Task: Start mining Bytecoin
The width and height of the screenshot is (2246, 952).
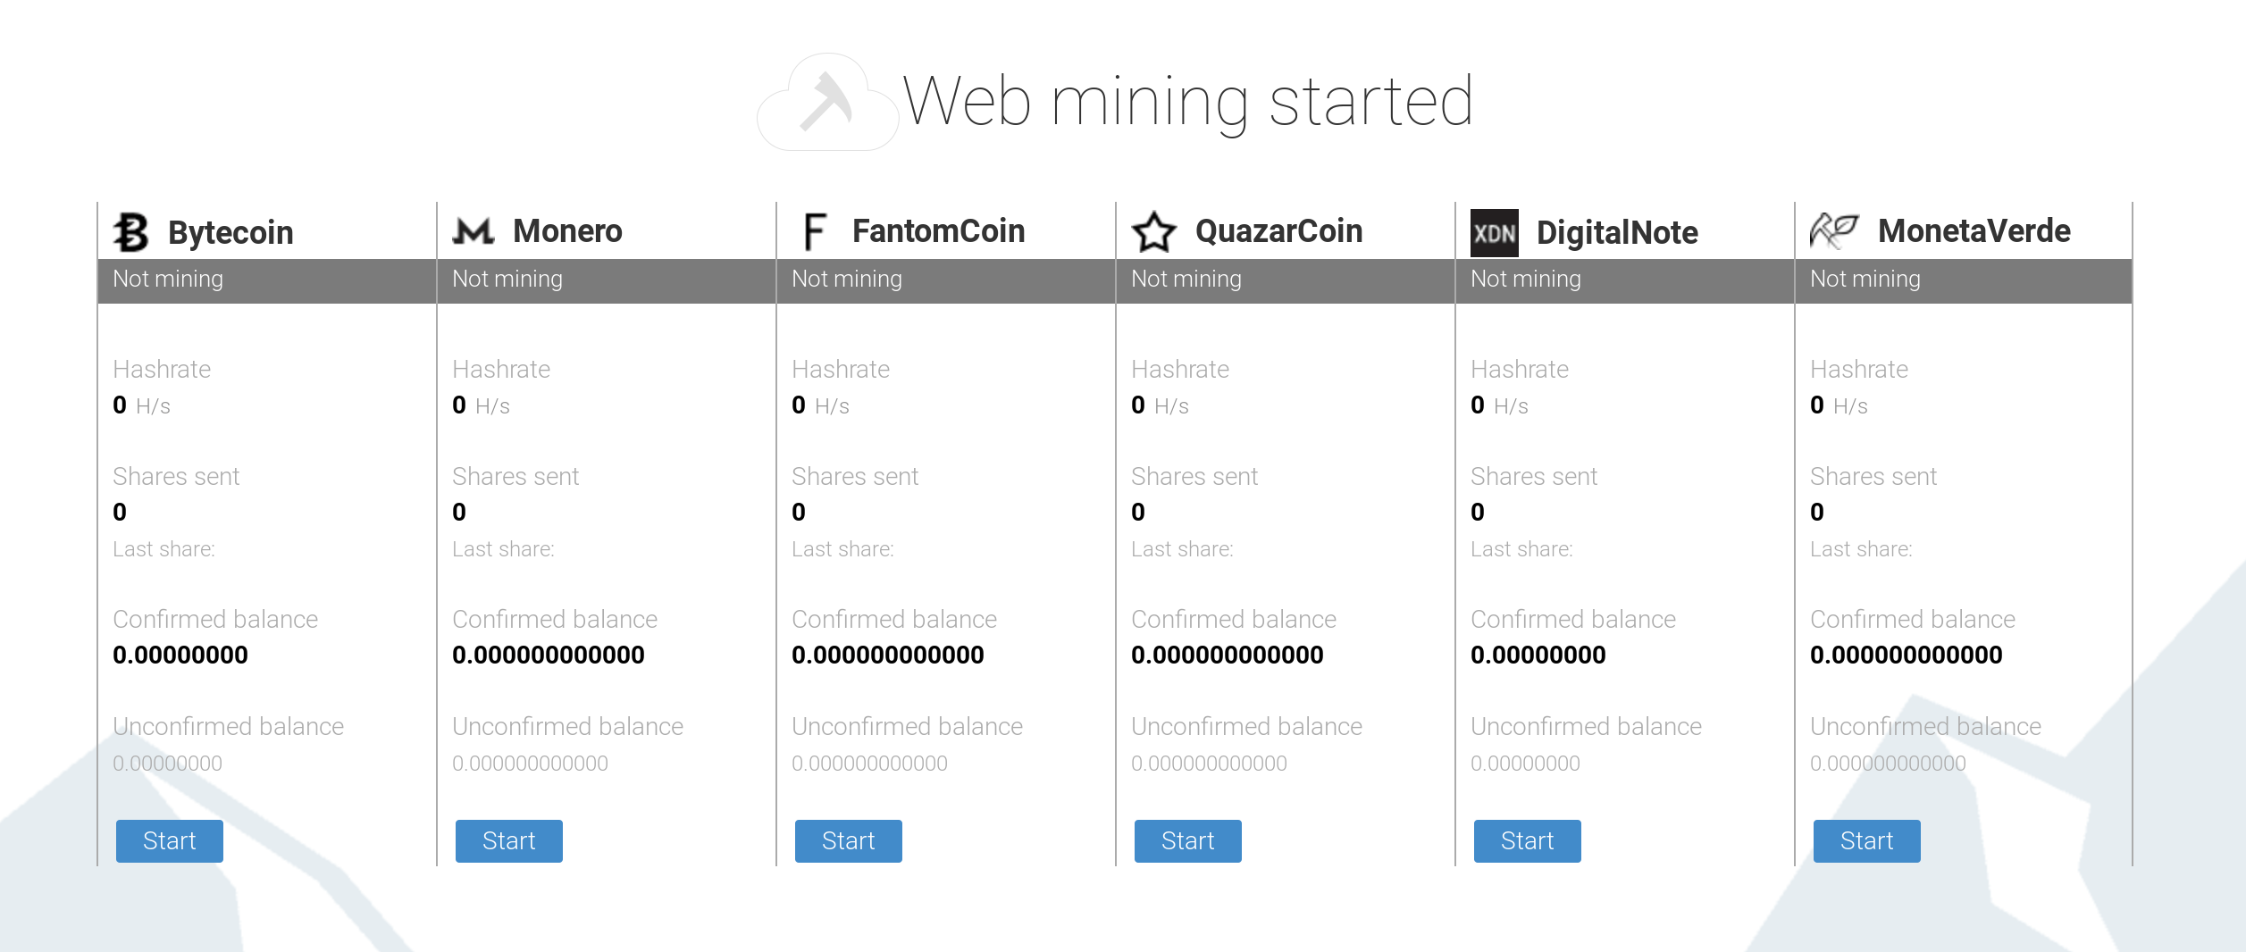Action: click(170, 841)
